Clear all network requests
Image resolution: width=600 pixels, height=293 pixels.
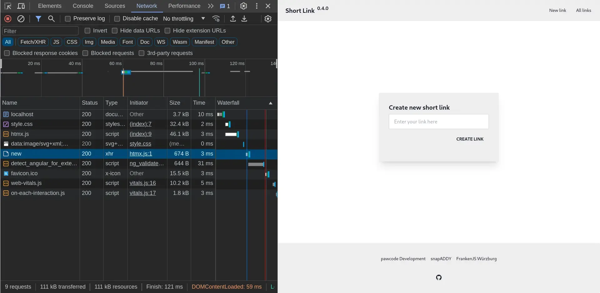pyautogui.click(x=21, y=19)
